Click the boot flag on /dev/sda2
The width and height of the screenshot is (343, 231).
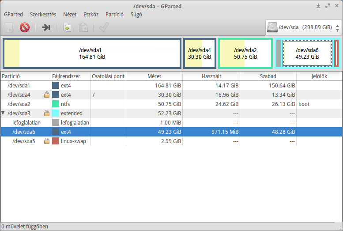click(x=304, y=104)
